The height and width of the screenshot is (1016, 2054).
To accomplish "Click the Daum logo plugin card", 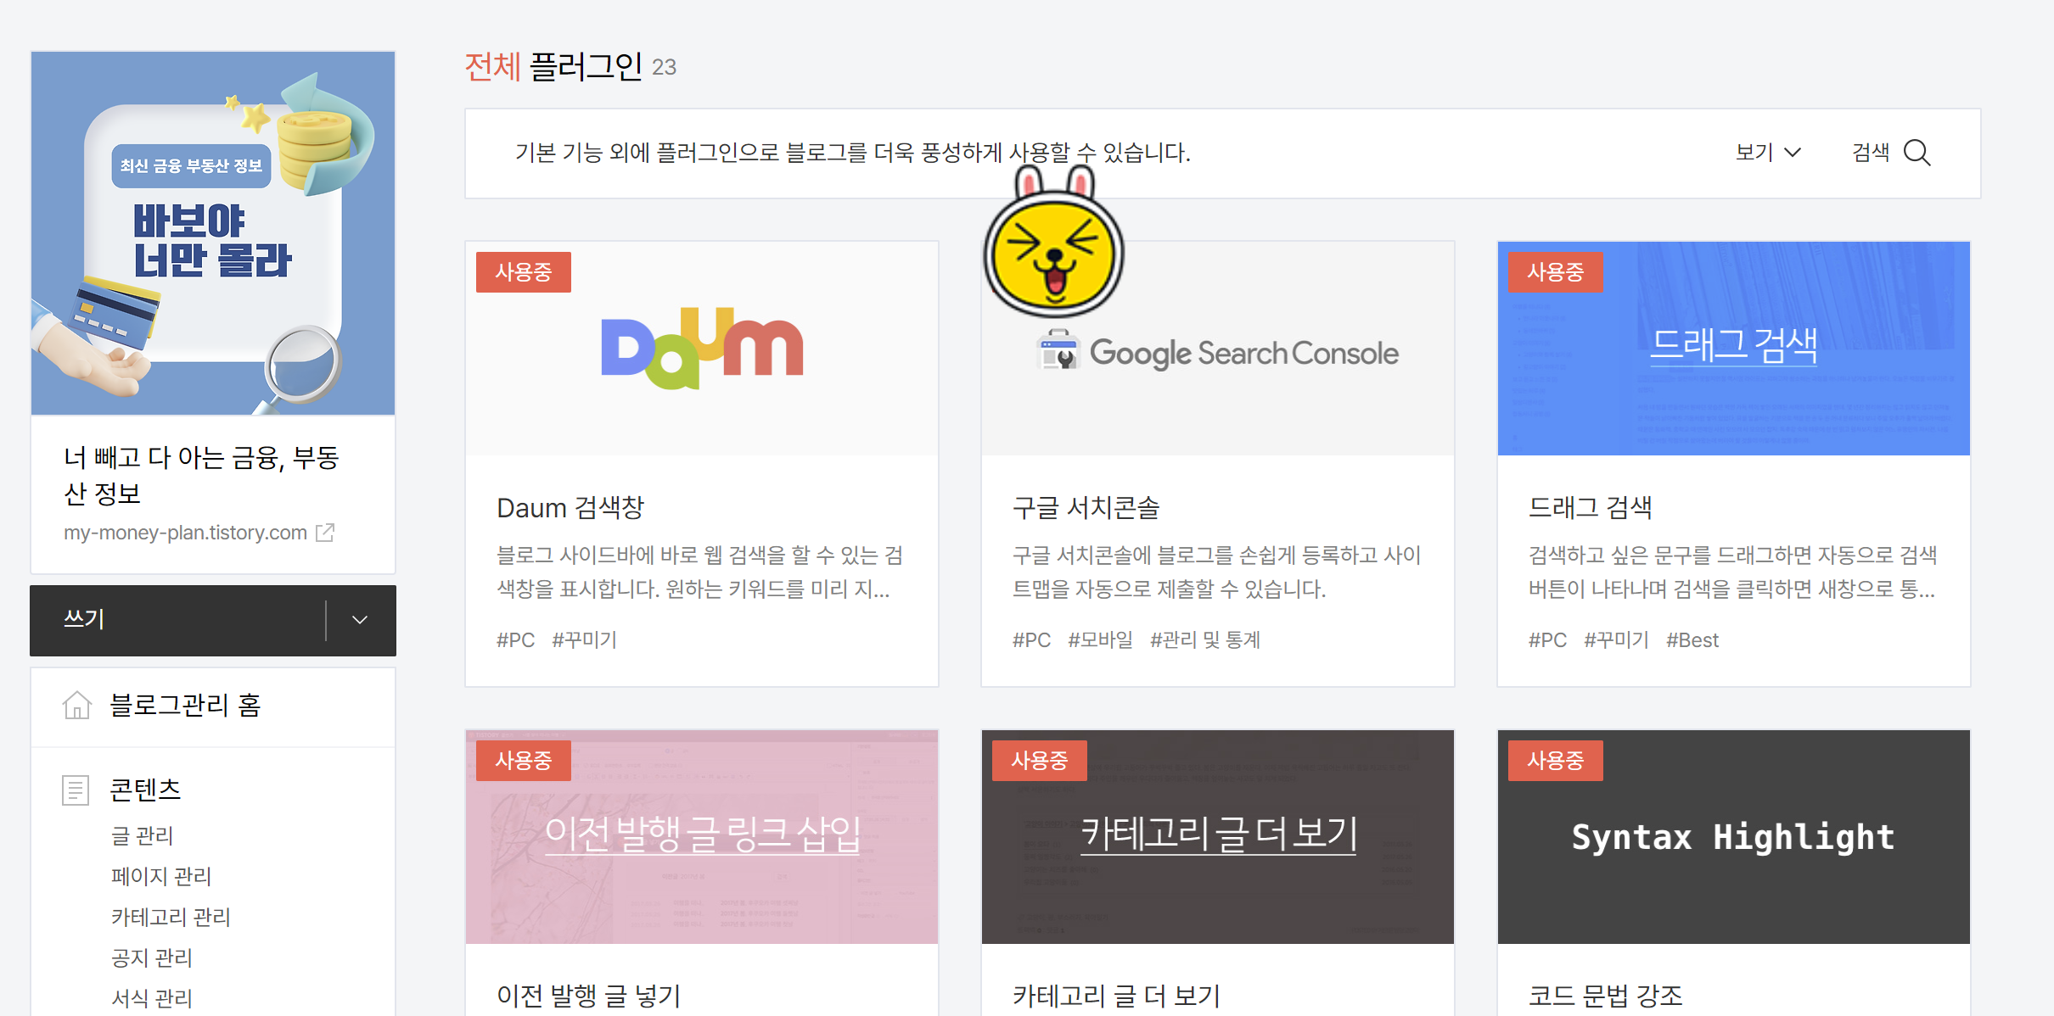I will click(x=701, y=349).
